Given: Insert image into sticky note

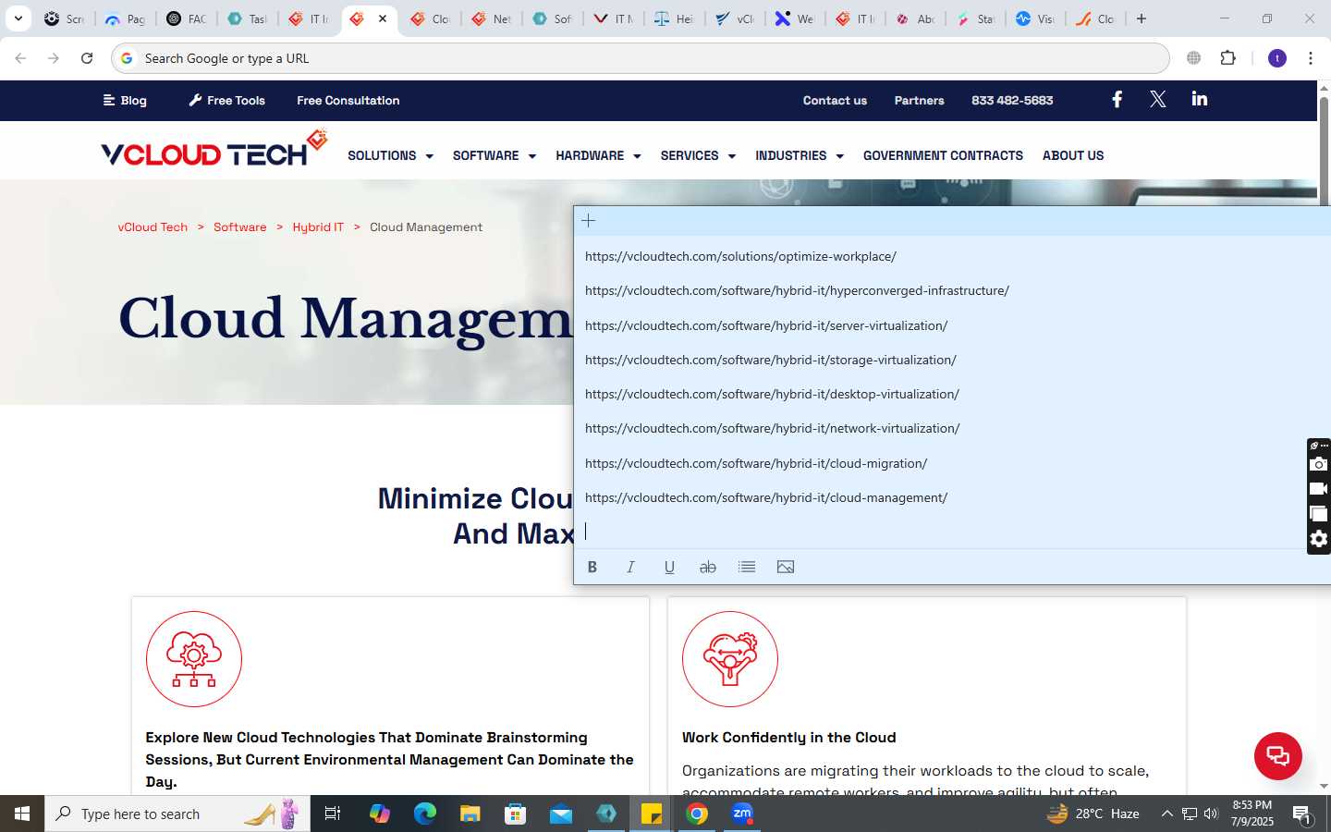Looking at the screenshot, I should coord(786,567).
